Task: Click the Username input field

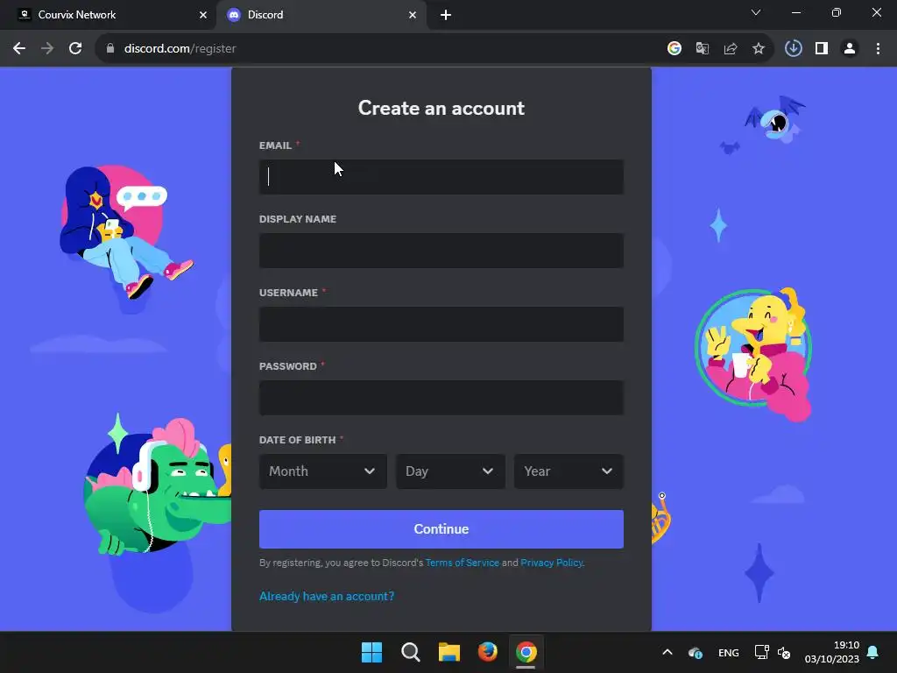Action: click(441, 324)
